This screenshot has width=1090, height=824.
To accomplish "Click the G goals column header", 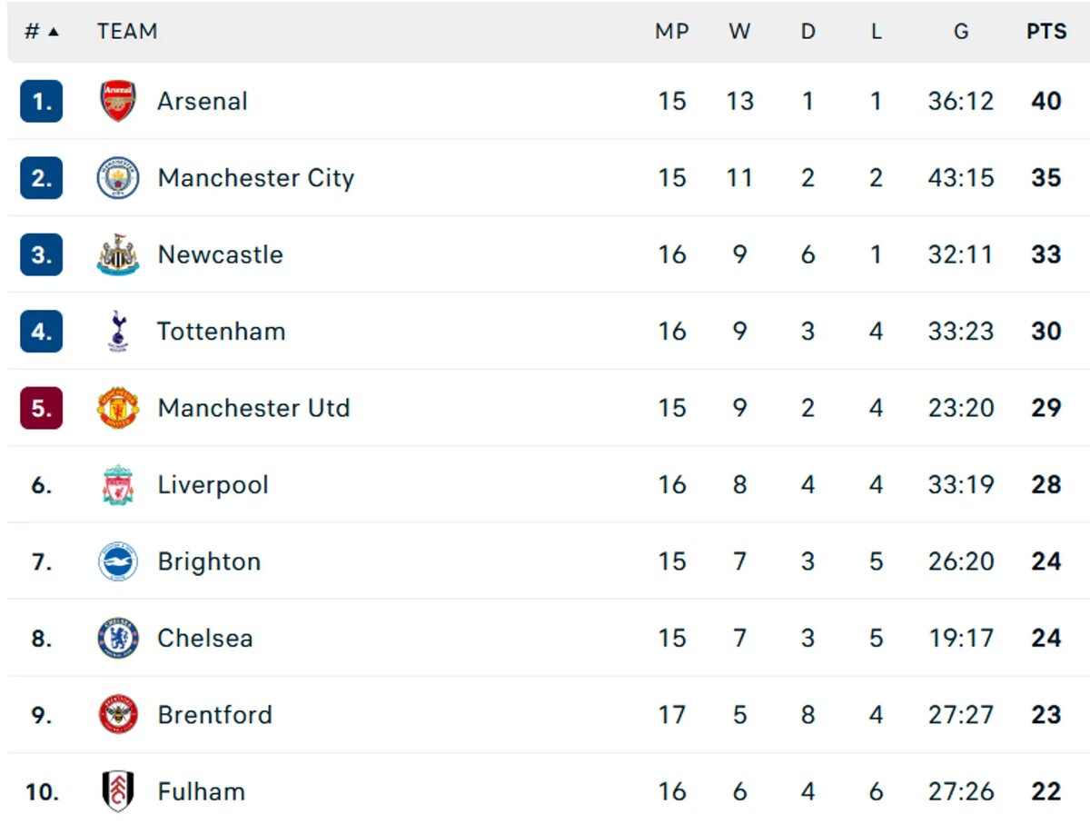I will pyautogui.click(x=961, y=31).
